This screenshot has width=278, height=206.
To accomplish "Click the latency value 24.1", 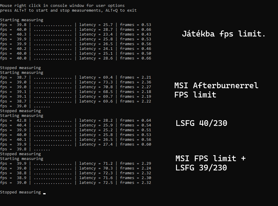I will (108, 49).
